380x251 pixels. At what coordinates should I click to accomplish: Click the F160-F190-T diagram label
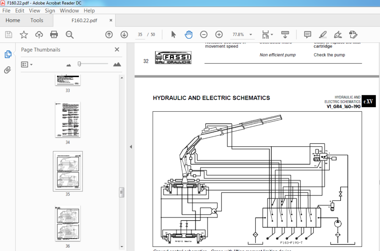coord(291,243)
